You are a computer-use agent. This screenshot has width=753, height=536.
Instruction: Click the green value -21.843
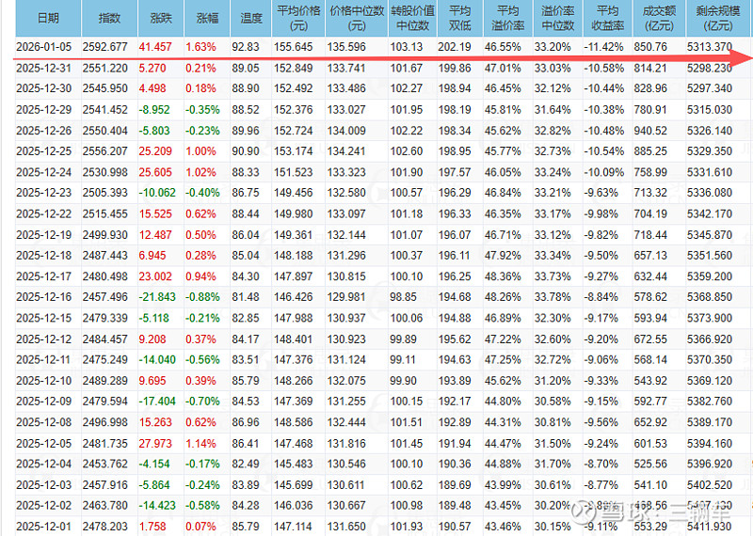point(154,296)
